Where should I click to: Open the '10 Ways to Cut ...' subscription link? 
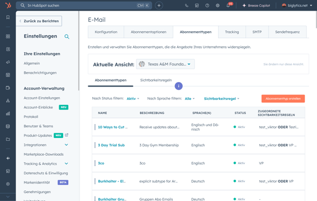[112, 127]
